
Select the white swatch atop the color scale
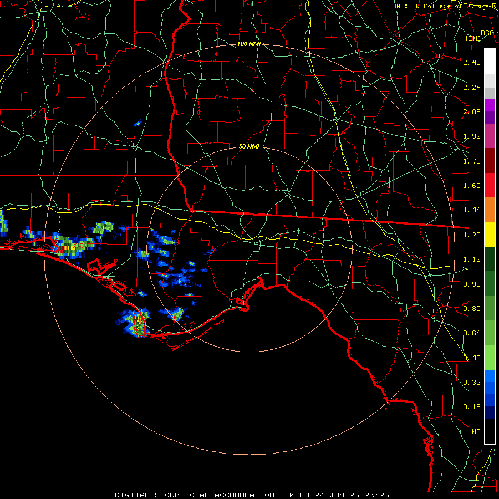(x=490, y=62)
